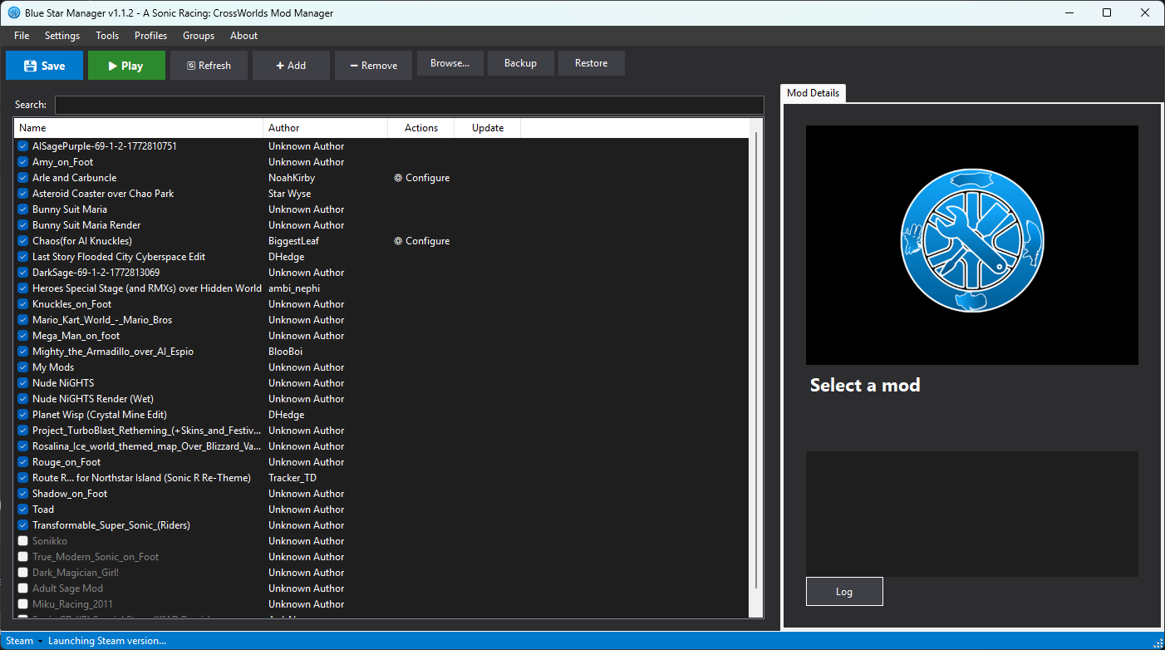1165x650 pixels.
Task: Enable the Sonikko mod checkbox
Action: click(23, 541)
